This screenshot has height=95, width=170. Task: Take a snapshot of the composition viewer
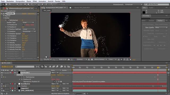coord(69,59)
